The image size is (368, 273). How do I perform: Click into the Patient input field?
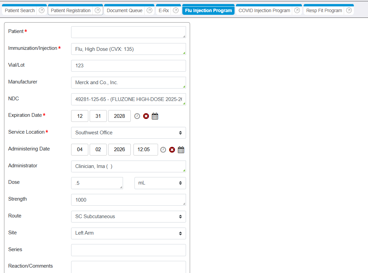(x=128, y=32)
